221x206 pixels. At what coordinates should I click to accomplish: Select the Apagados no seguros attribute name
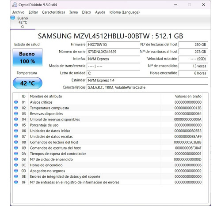47,171
